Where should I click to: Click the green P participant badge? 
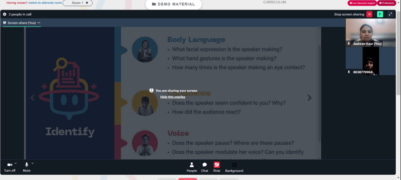380,14
